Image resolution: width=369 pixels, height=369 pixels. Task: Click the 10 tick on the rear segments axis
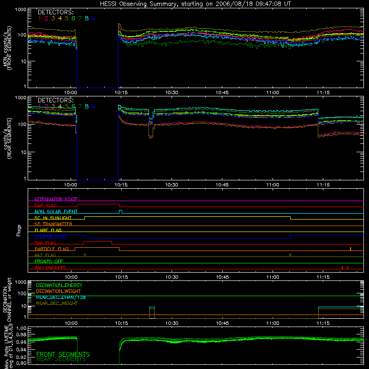click(24, 152)
